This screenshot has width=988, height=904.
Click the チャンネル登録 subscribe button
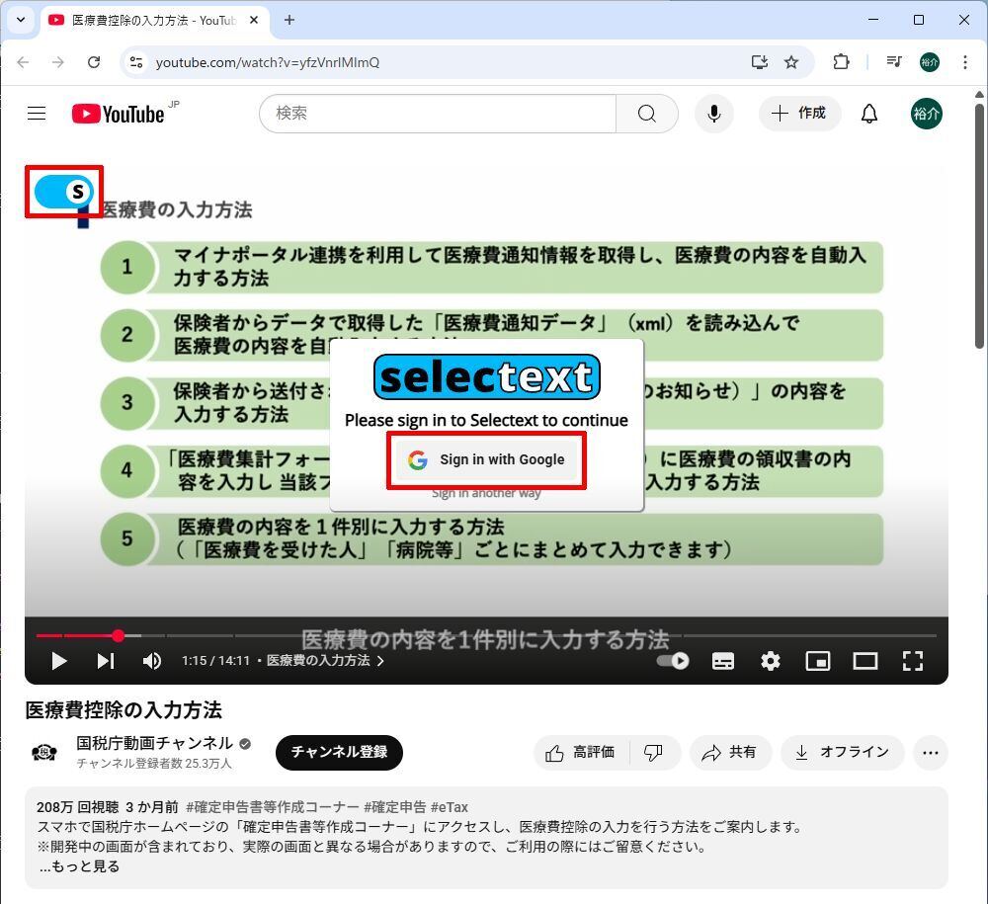(x=339, y=752)
